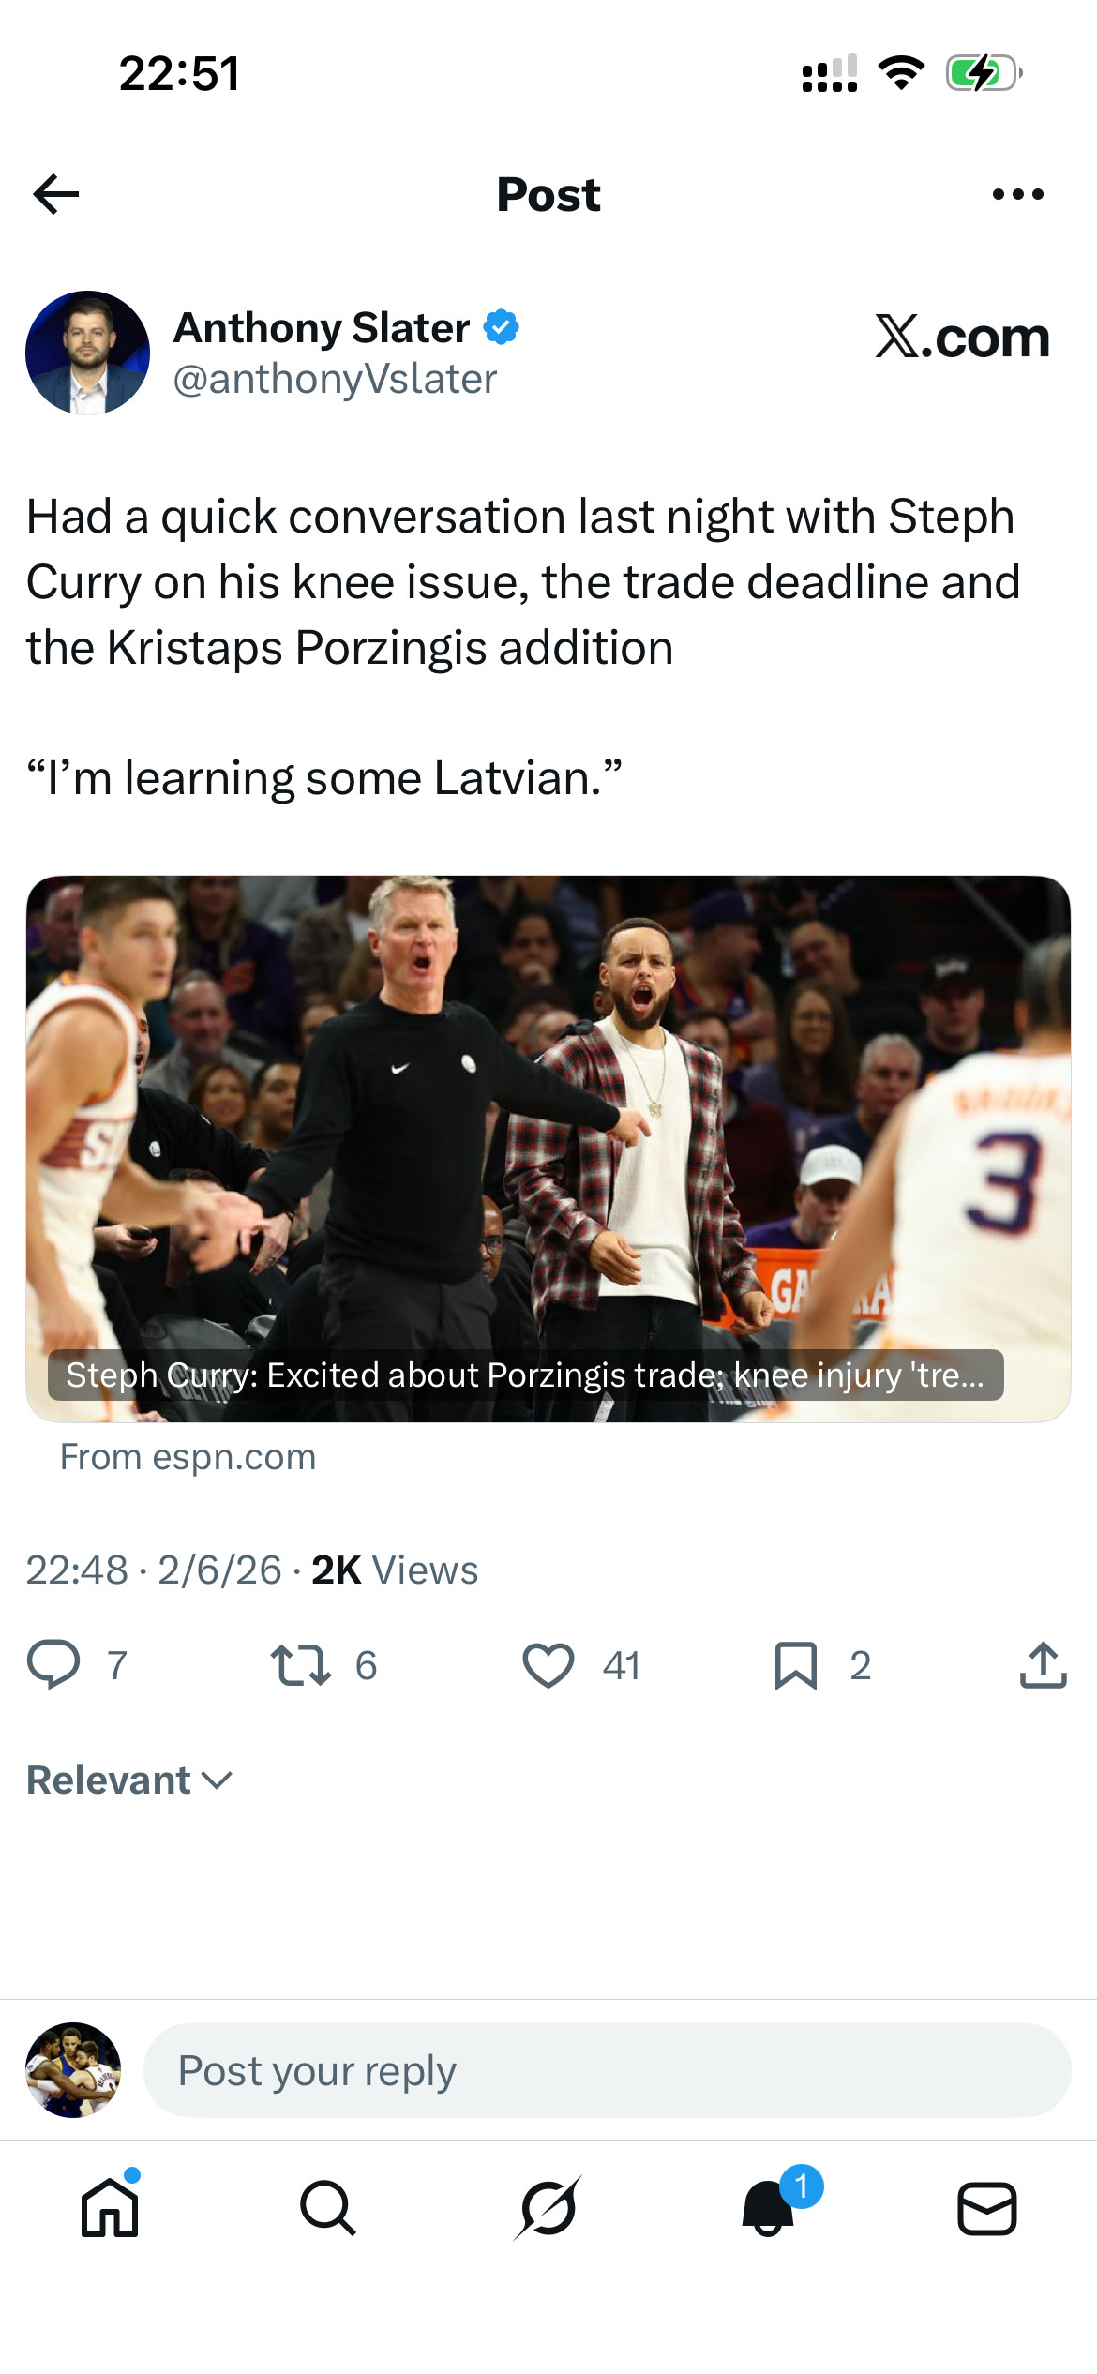Open the espn.com article link
The image size is (1097, 2374).
pos(187,1456)
